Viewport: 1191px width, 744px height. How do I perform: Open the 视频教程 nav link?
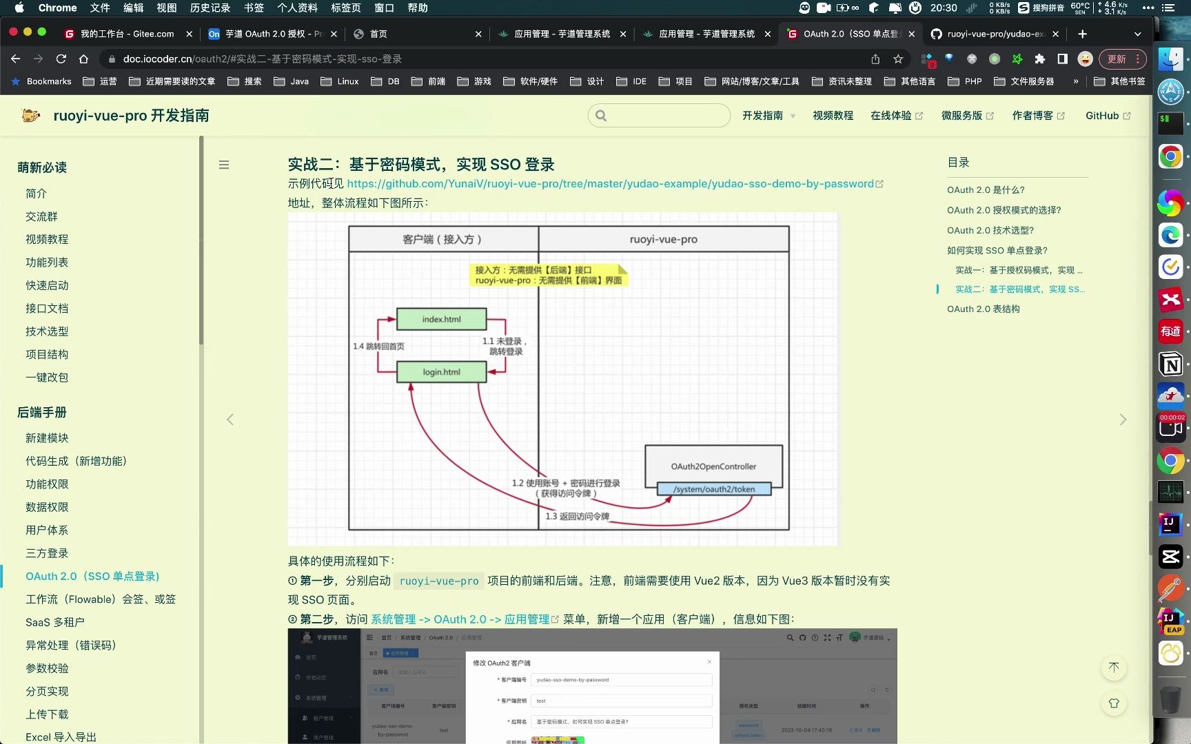pos(833,115)
